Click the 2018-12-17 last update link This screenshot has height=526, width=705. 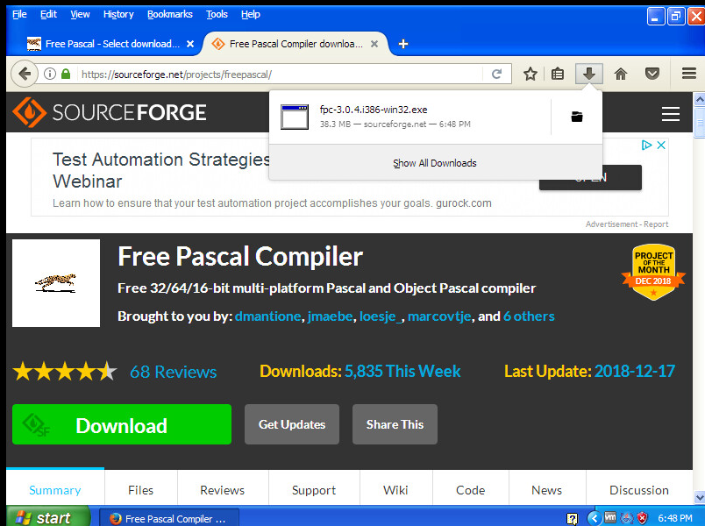point(635,372)
